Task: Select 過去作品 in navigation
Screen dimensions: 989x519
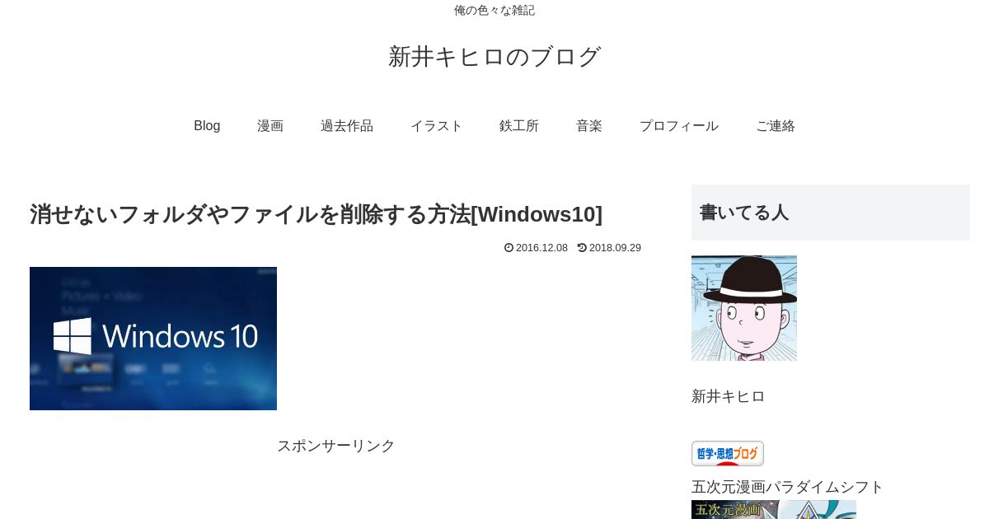Action: [x=347, y=126]
